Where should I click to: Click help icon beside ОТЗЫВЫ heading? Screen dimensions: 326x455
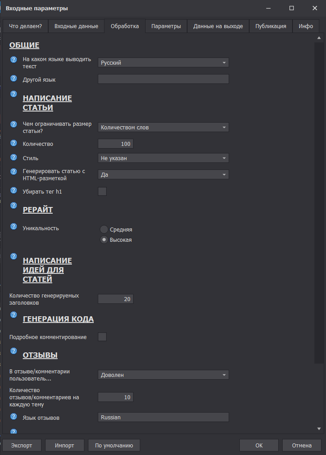14,351
